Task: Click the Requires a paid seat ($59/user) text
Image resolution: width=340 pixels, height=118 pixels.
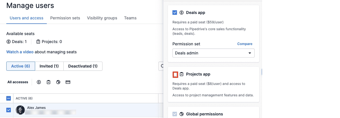Action: click(x=198, y=22)
